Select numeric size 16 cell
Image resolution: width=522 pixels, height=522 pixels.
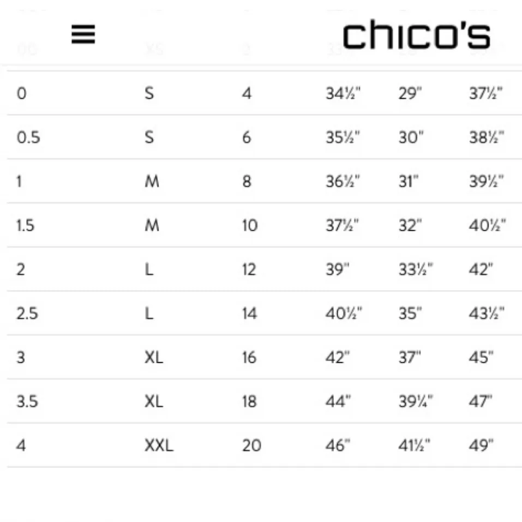[x=249, y=358]
